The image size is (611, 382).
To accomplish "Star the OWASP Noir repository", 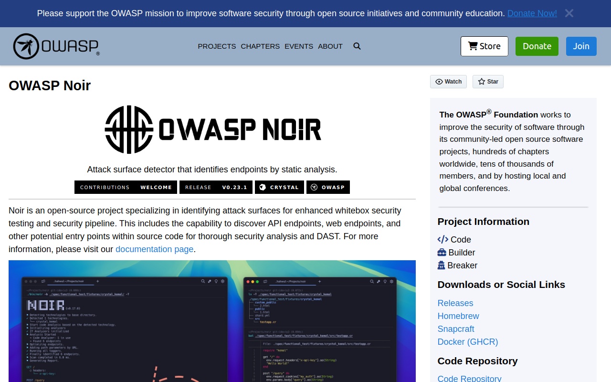I will (x=488, y=82).
